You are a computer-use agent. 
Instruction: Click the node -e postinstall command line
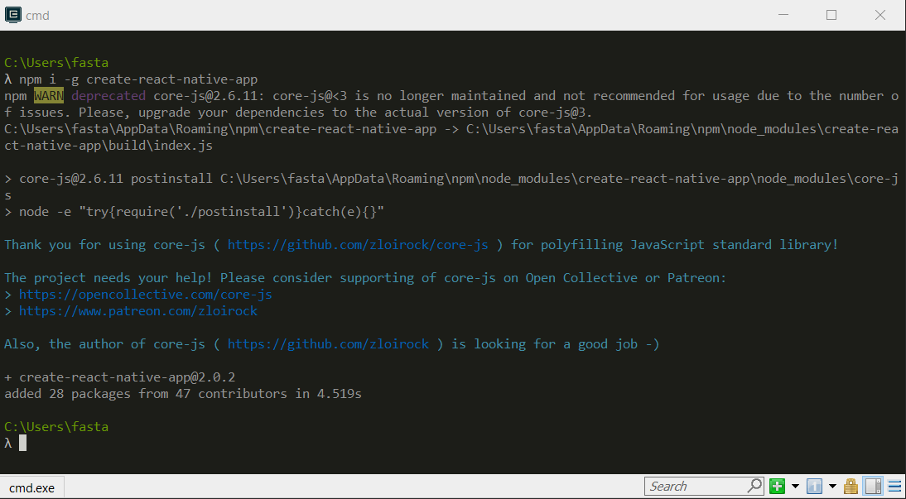click(x=194, y=212)
